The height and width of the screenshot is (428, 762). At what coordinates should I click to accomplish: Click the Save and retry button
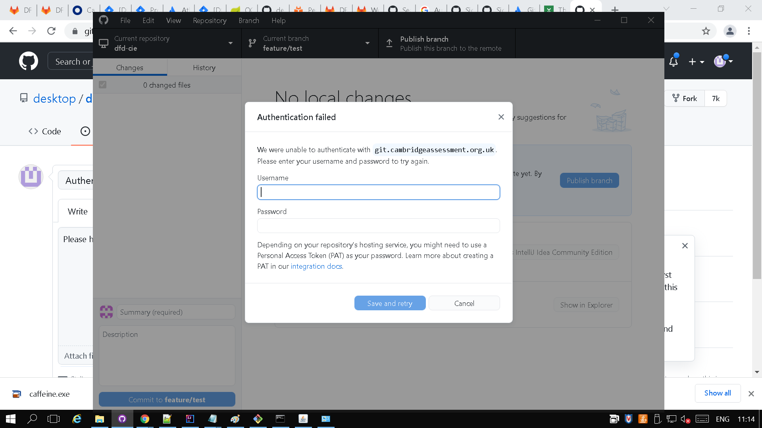[390, 303]
